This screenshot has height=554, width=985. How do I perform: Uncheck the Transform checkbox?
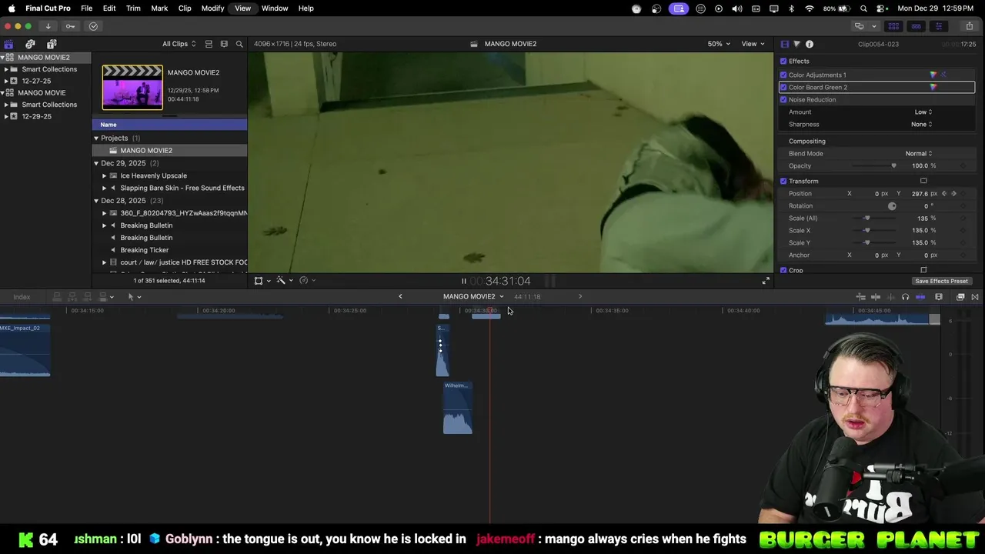point(783,181)
